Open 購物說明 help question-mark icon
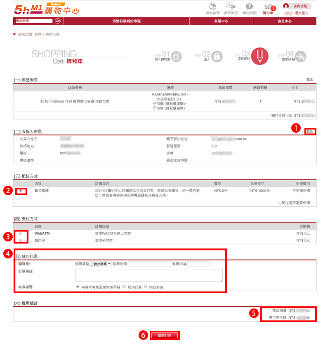 point(250,7)
